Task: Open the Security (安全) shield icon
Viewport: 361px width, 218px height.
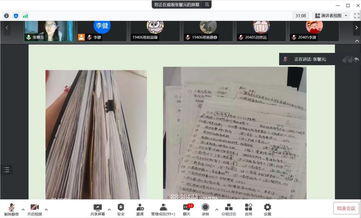Action: click(x=121, y=209)
